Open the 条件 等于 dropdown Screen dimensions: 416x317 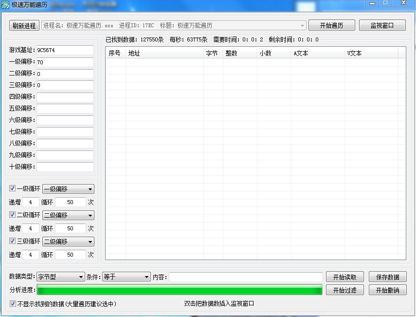point(127,277)
